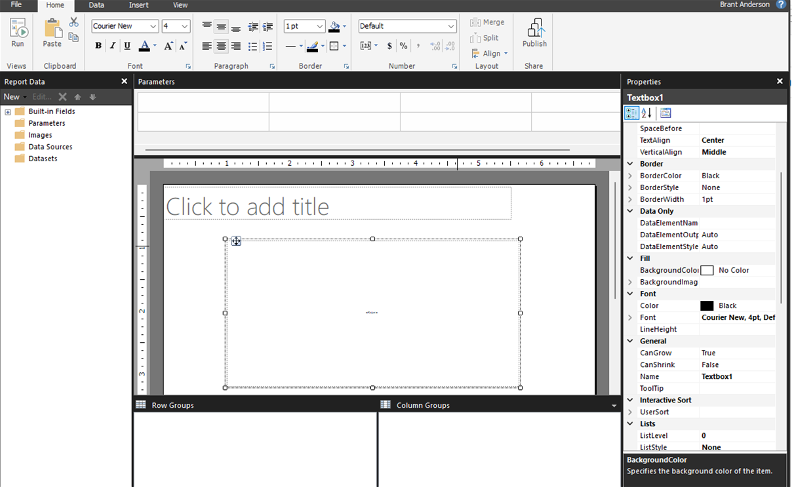The height and width of the screenshot is (487, 792).
Task: Apply bulleted list formatting
Action: (253, 46)
